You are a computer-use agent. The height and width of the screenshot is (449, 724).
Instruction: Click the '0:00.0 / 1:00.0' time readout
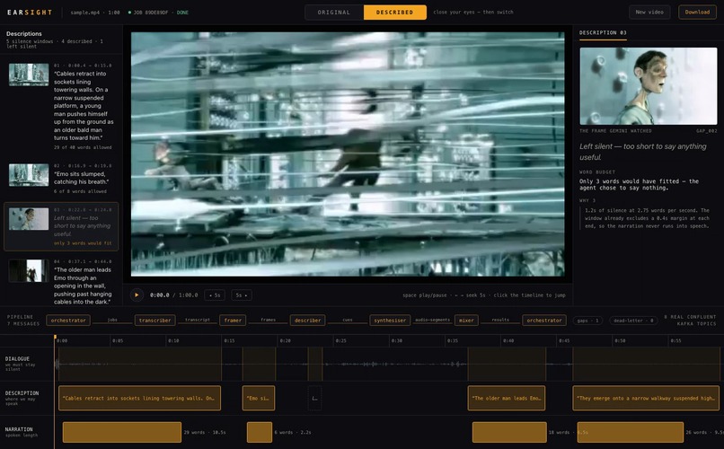(x=173, y=295)
